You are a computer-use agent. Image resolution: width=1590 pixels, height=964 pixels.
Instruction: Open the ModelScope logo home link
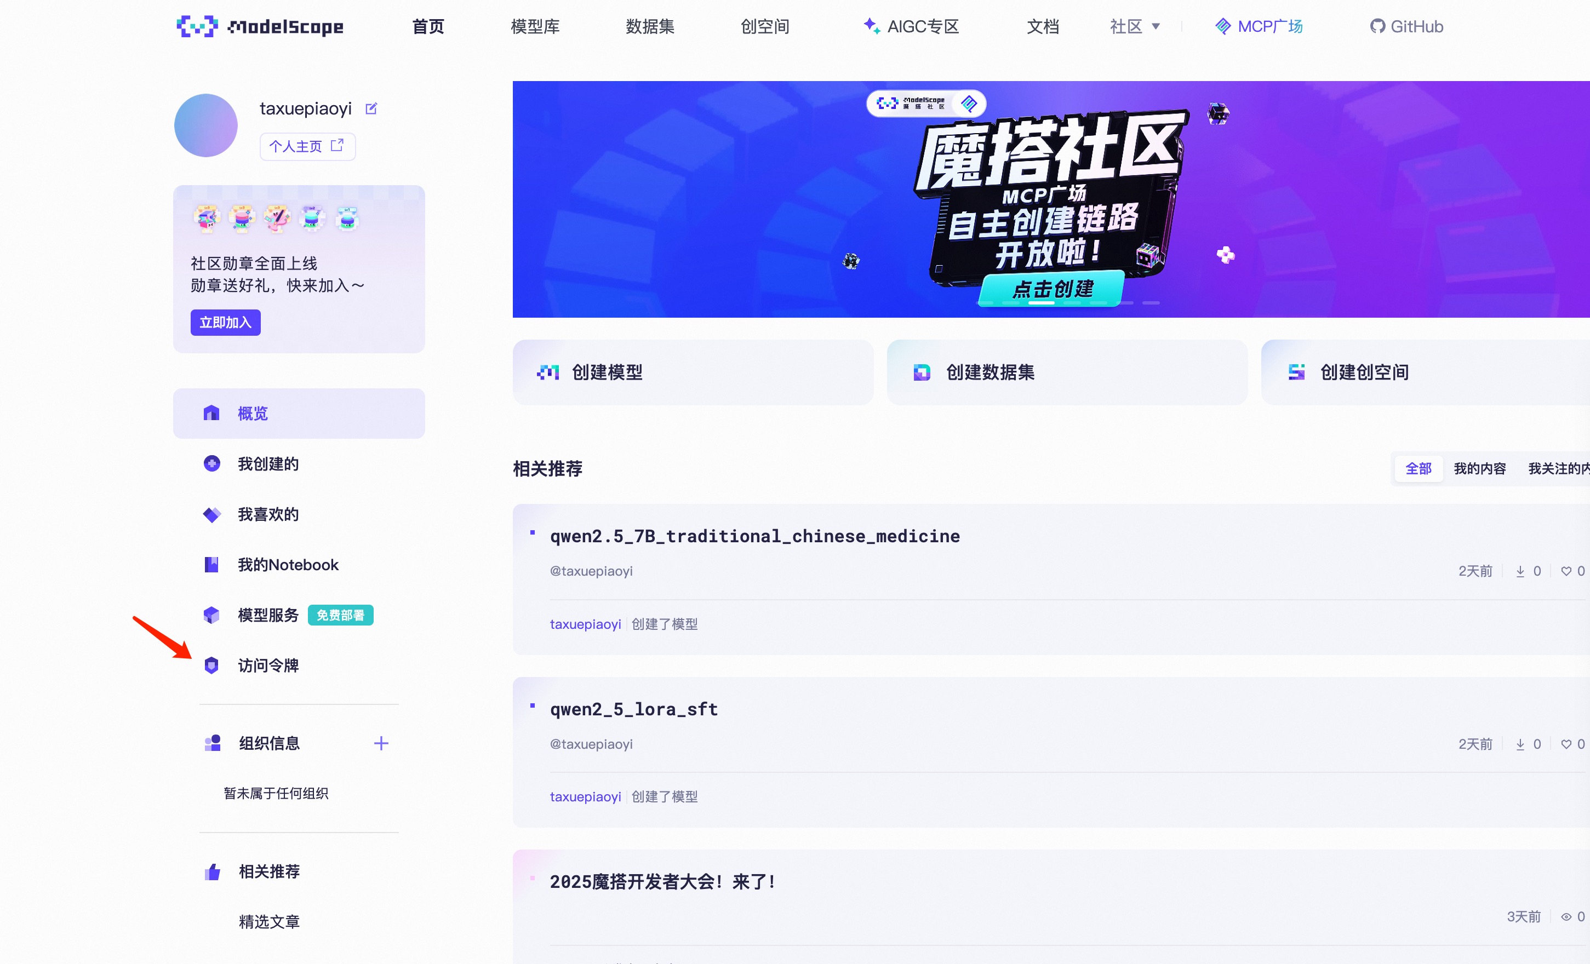point(260,26)
